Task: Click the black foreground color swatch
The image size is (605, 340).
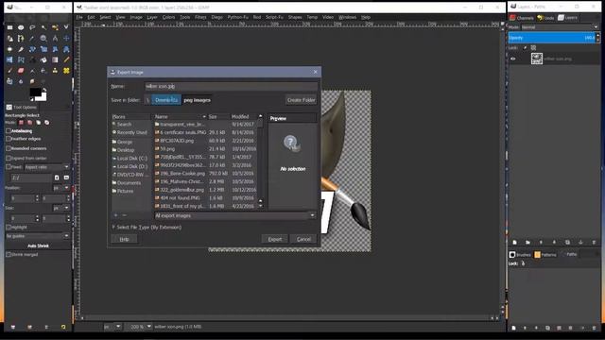Action: 36,92
